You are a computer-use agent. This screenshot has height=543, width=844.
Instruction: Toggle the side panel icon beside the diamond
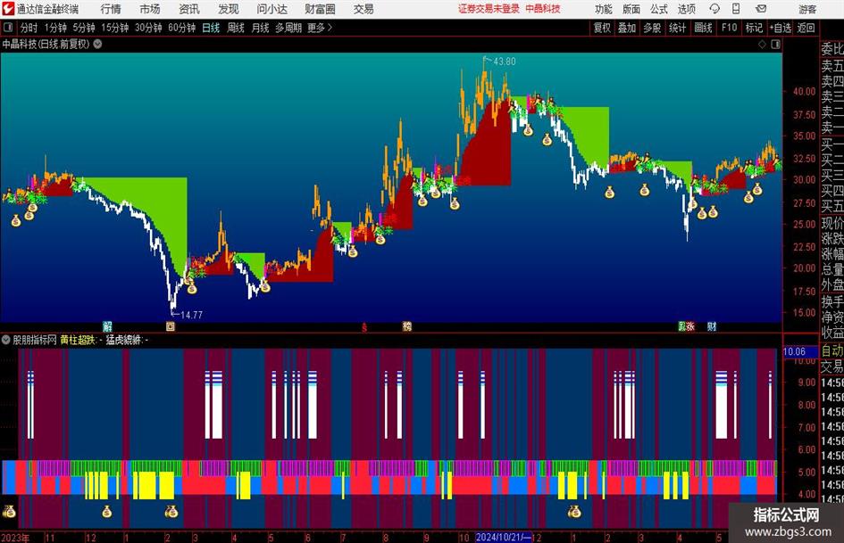[775, 44]
